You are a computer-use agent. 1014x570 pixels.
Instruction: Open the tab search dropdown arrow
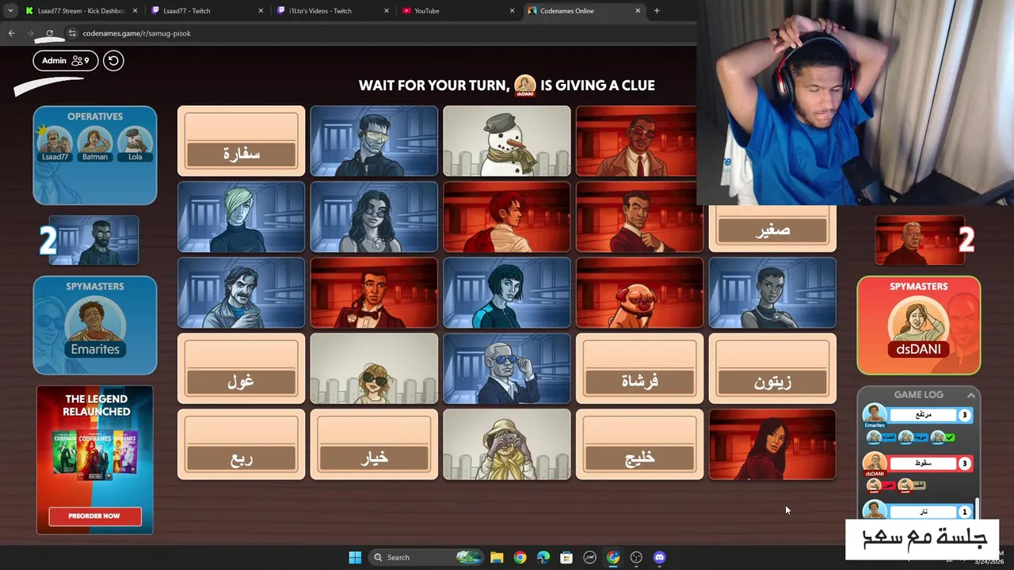coord(10,11)
